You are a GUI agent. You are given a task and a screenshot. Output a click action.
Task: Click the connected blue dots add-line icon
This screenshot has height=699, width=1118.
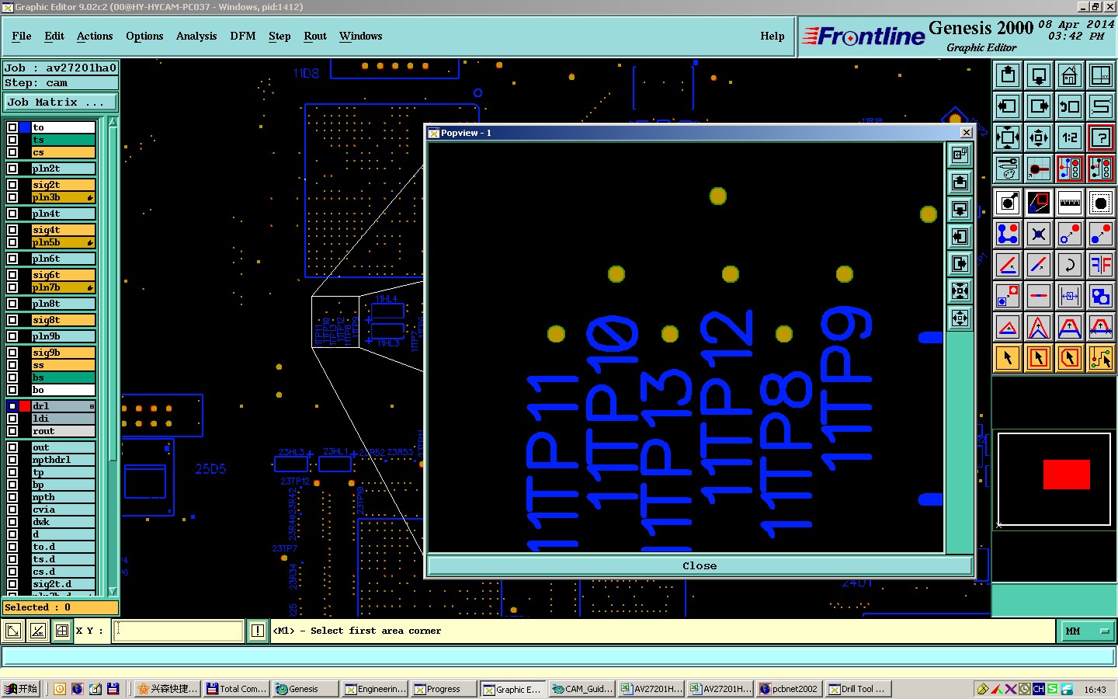pyautogui.click(x=1008, y=234)
